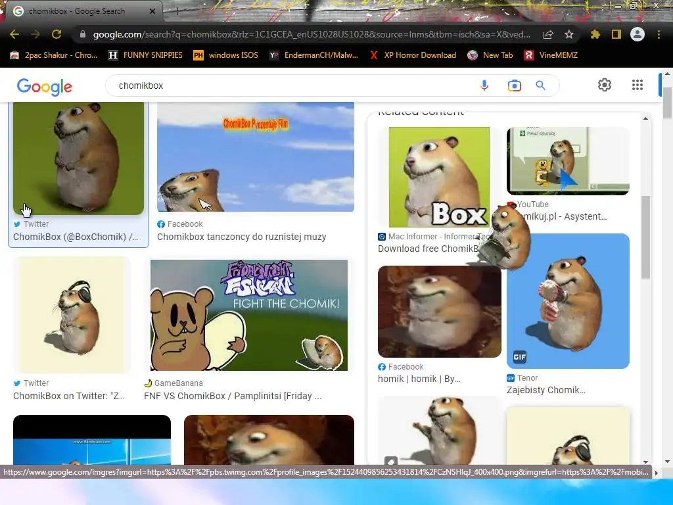The image size is (673, 505).
Task: Open the 2pac Shakur bookmark
Action: point(54,55)
